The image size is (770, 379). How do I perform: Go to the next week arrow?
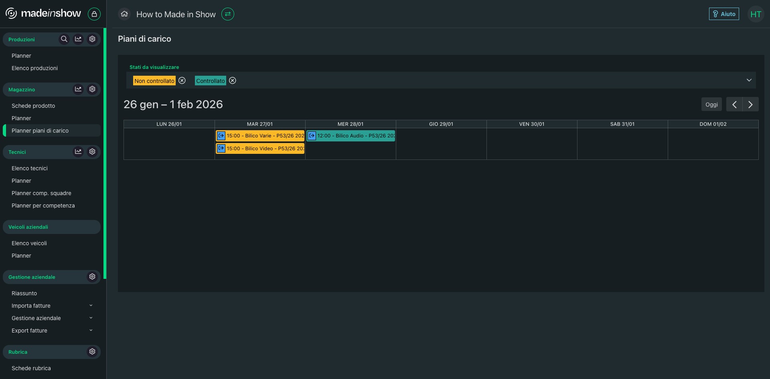750,105
